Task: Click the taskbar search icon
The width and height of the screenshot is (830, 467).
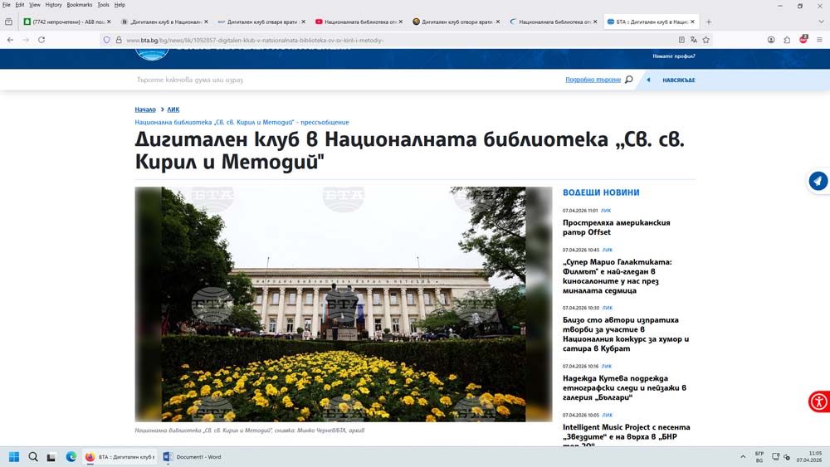Action: [33, 457]
